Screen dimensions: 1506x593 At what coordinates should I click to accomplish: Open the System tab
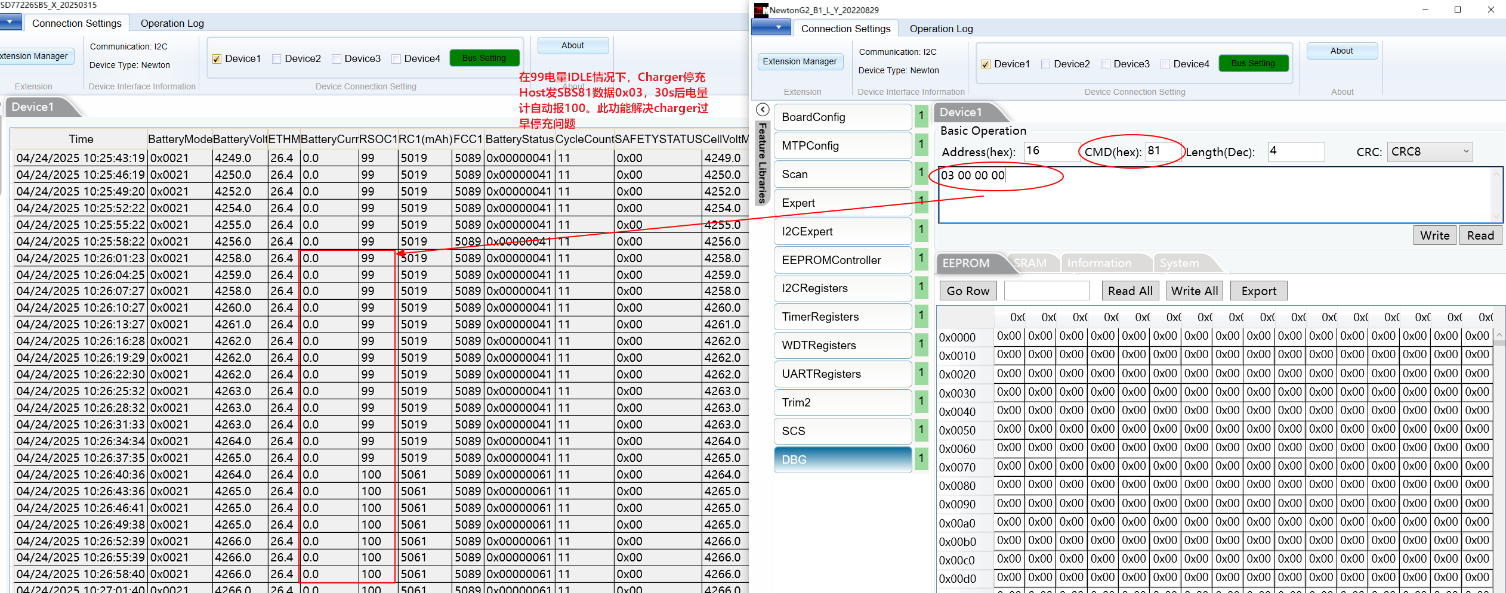[x=1183, y=263]
